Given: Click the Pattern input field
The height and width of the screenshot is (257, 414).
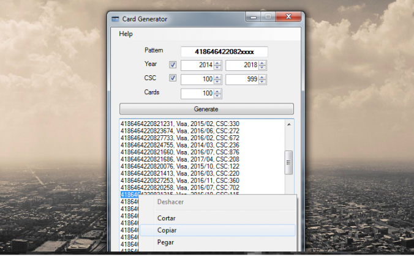Looking at the screenshot, I should [225, 51].
